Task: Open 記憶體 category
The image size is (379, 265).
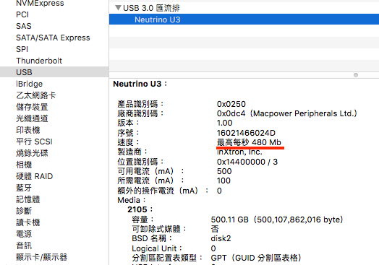Action: (27, 199)
